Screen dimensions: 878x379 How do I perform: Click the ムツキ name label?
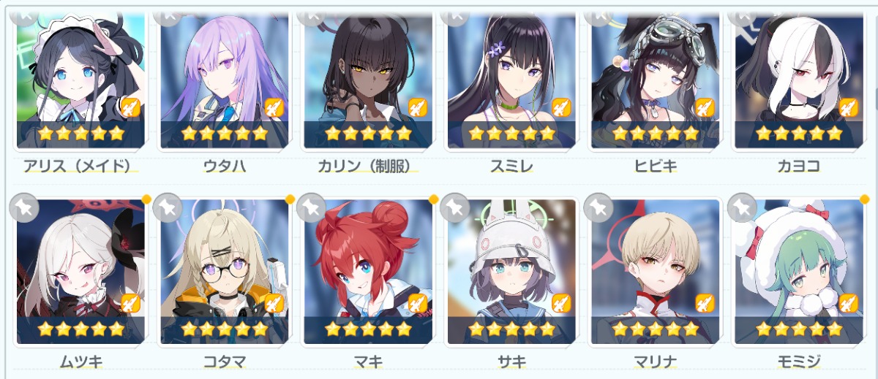tap(80, 361)
